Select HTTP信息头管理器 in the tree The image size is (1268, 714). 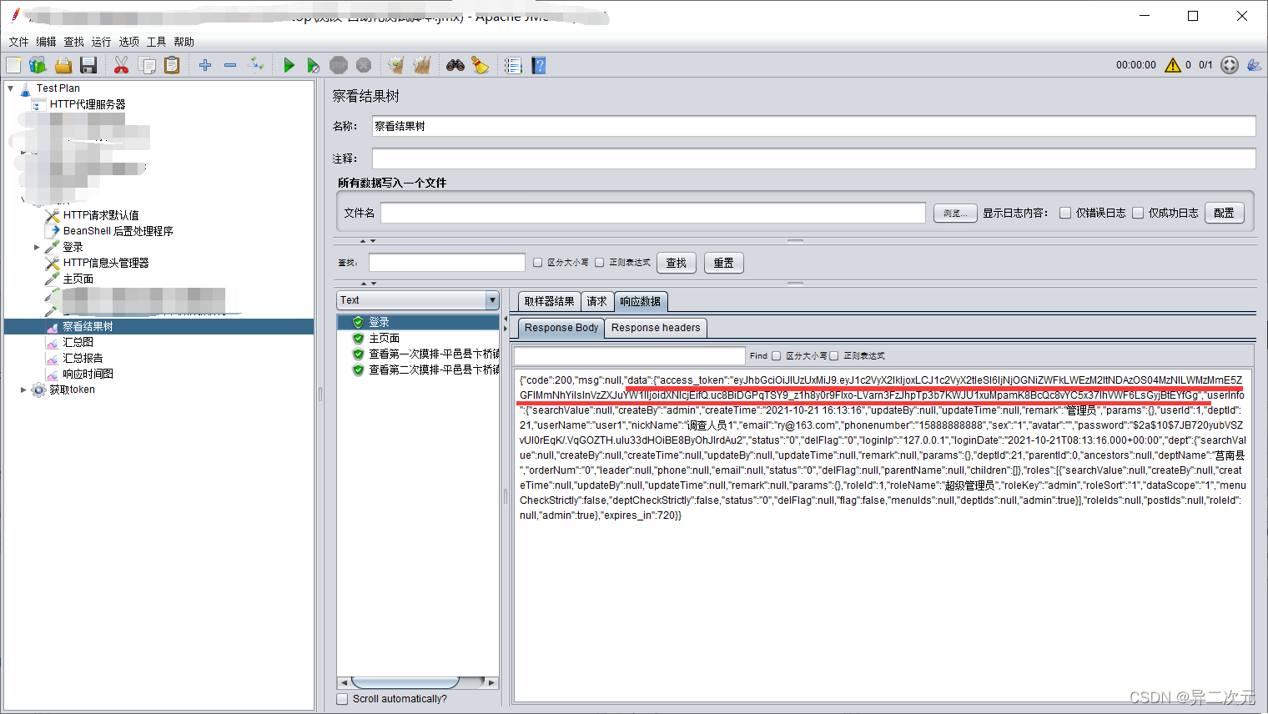coord(106,263)
